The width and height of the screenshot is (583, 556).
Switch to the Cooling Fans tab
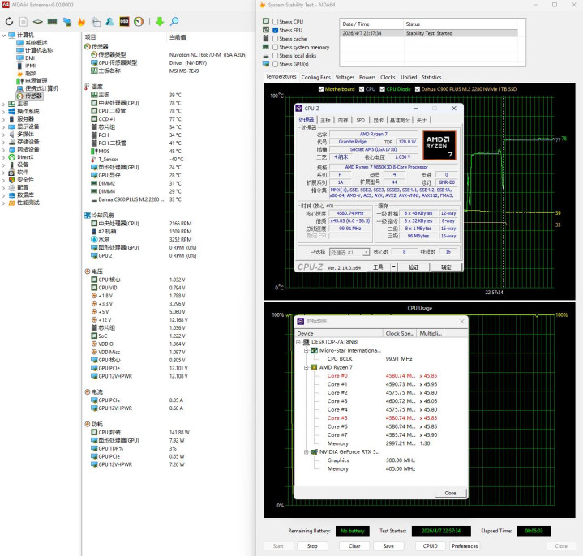pos(315,77)
